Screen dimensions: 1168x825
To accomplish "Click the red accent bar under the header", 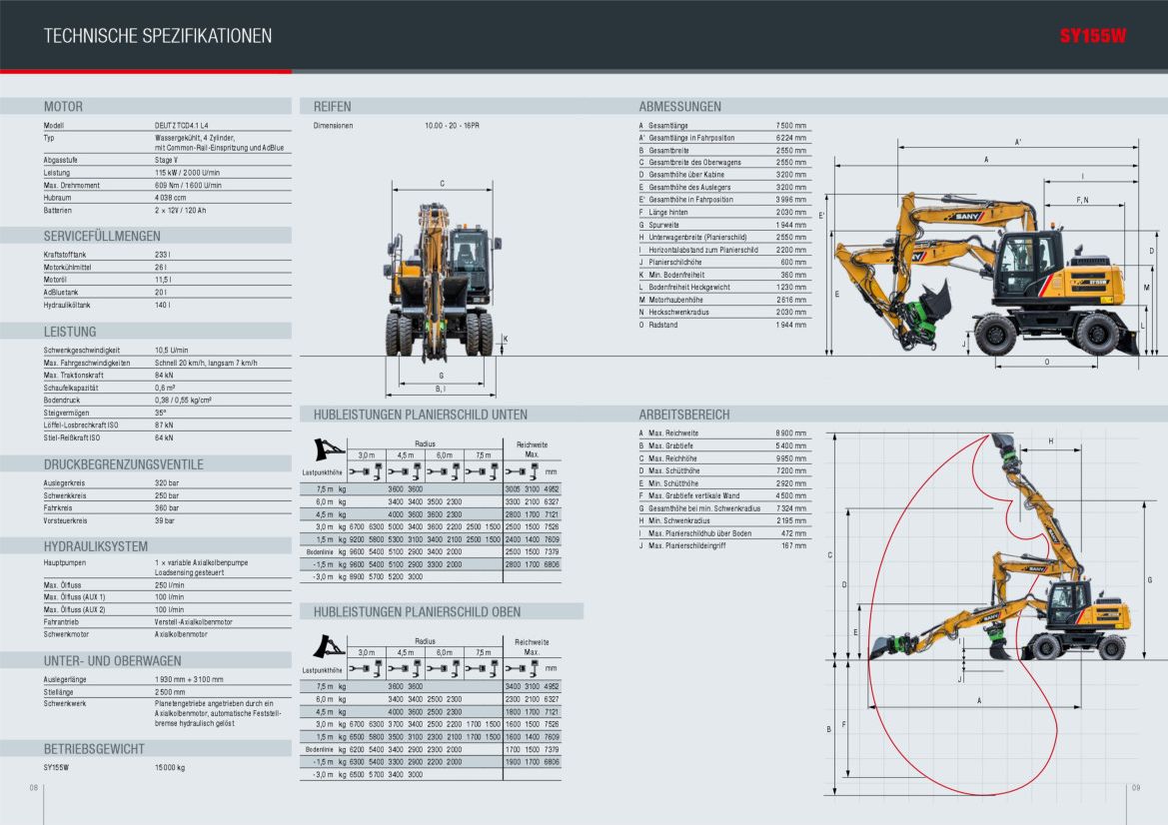I will [146, 71].
